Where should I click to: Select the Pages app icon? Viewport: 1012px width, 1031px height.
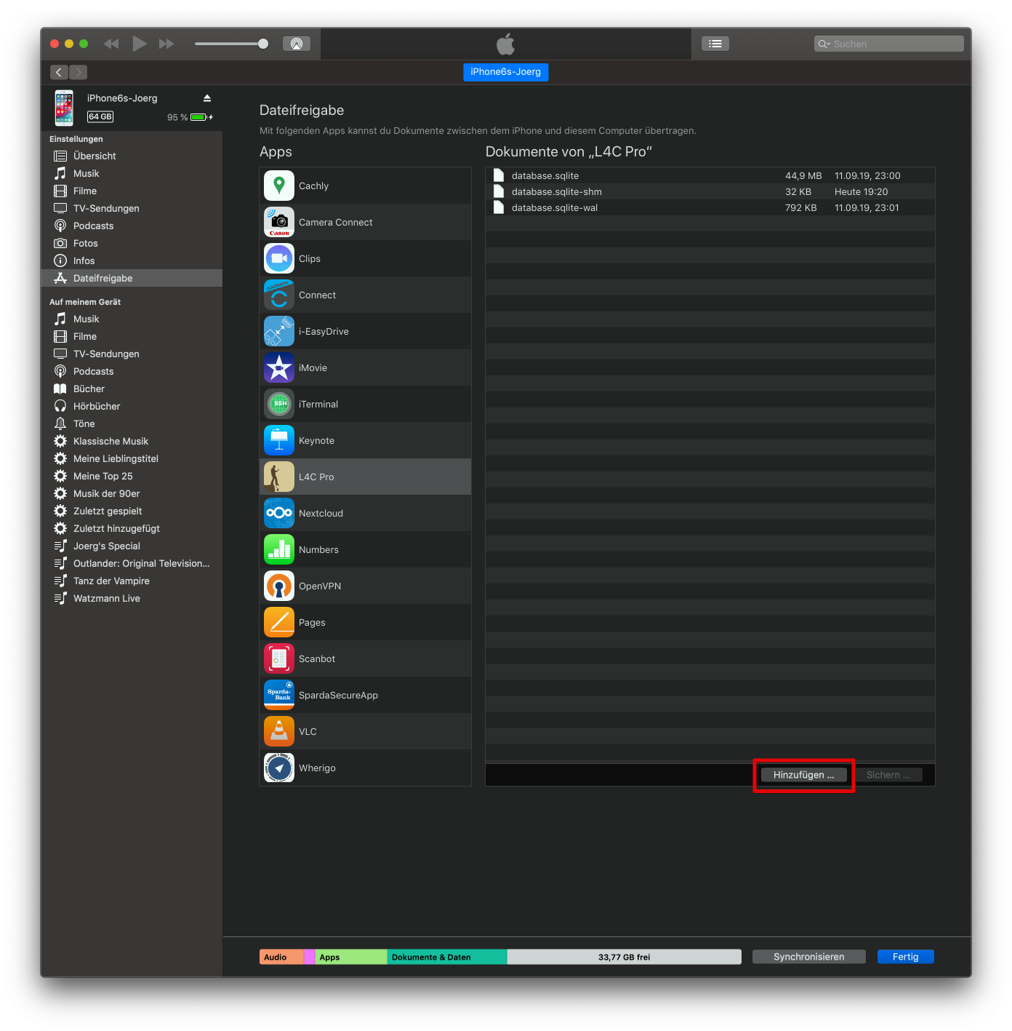coord(279,622)
